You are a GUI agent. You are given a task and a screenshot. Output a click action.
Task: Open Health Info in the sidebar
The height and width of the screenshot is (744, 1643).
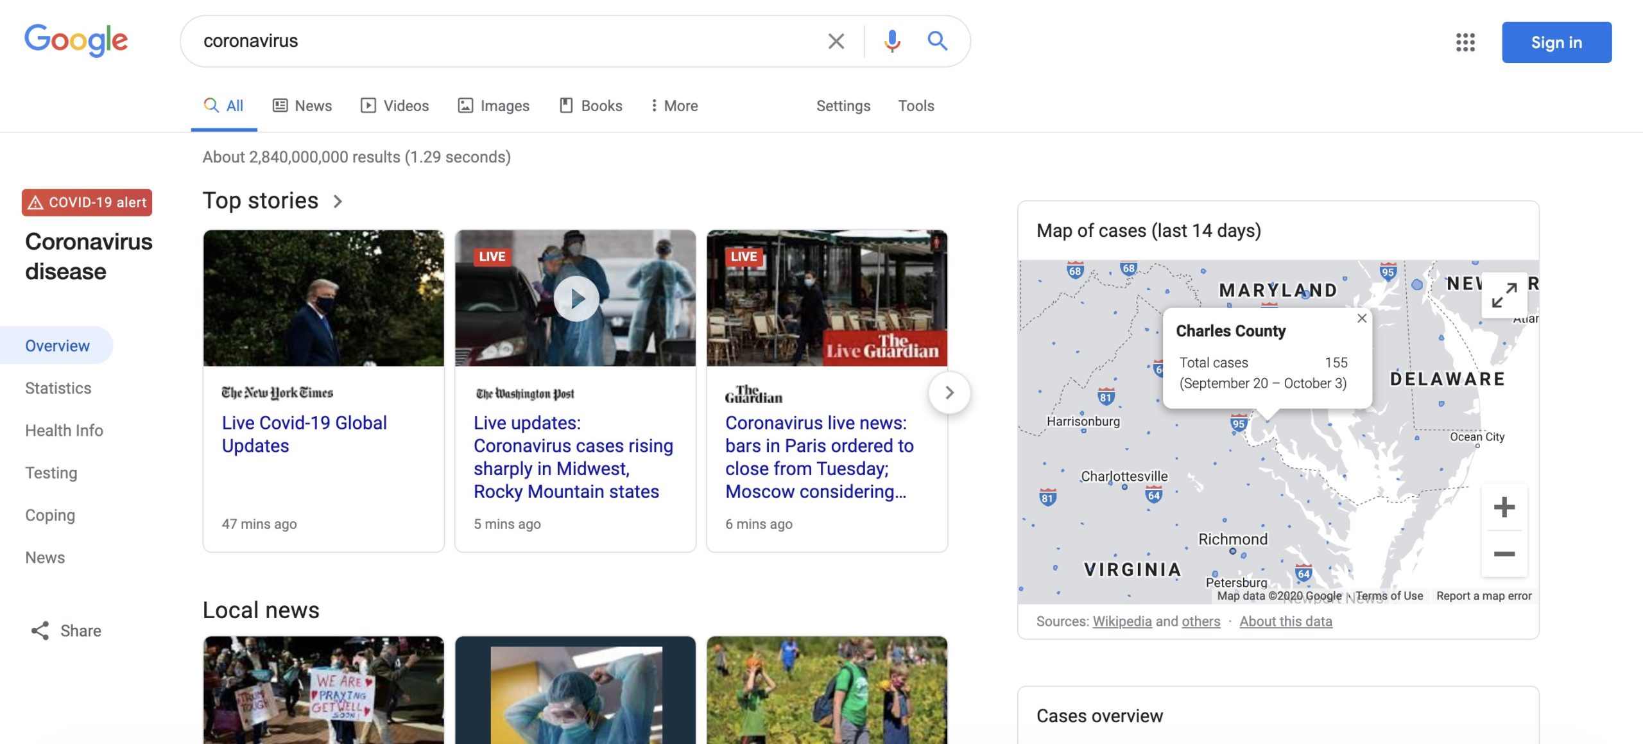point(64,430)
